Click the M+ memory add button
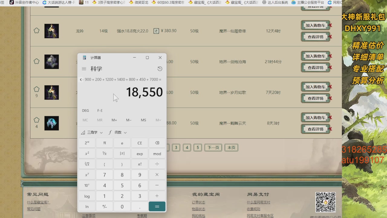 click(114, 120)
